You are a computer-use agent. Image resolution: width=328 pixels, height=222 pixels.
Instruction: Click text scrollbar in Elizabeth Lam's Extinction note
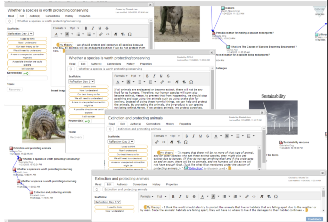pos(259,157)
